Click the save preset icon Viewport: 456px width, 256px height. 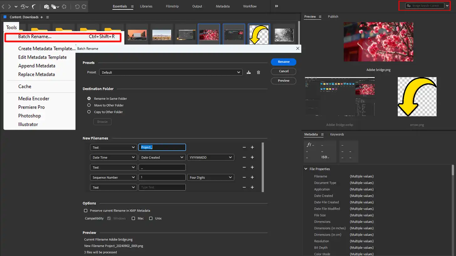(249, 72)
